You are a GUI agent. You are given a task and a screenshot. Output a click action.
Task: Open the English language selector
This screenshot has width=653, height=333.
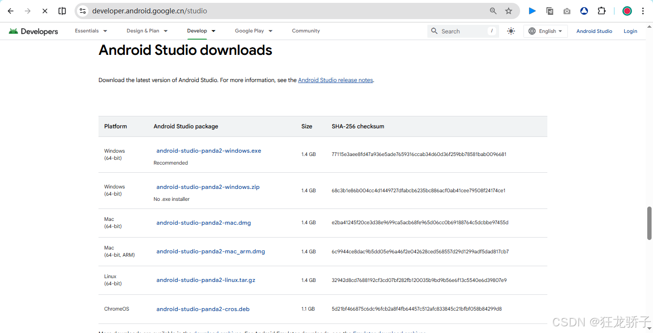click(x=545, y=31)
